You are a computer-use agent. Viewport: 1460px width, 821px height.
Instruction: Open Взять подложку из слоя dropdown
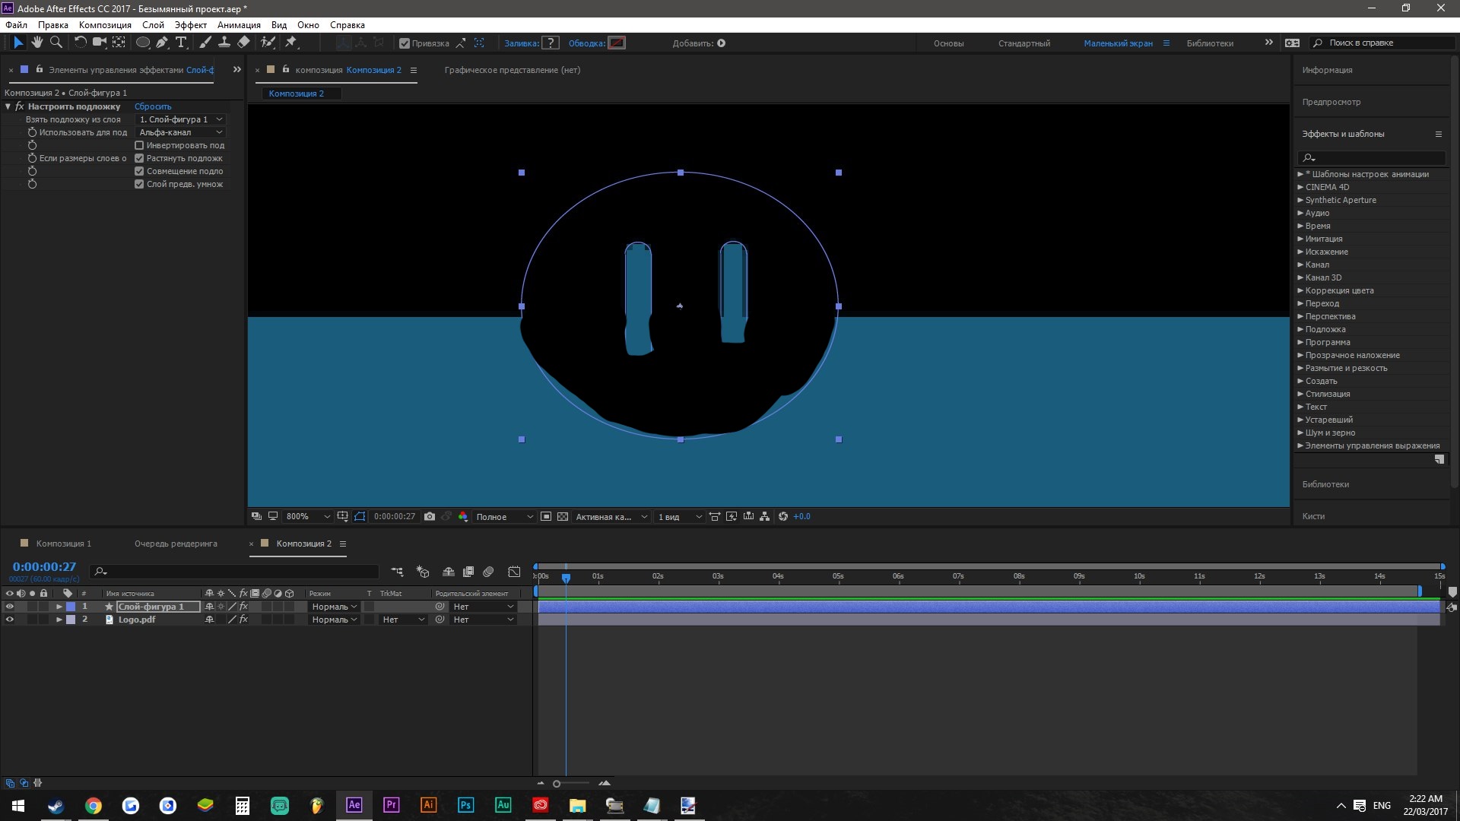[181, 119]
